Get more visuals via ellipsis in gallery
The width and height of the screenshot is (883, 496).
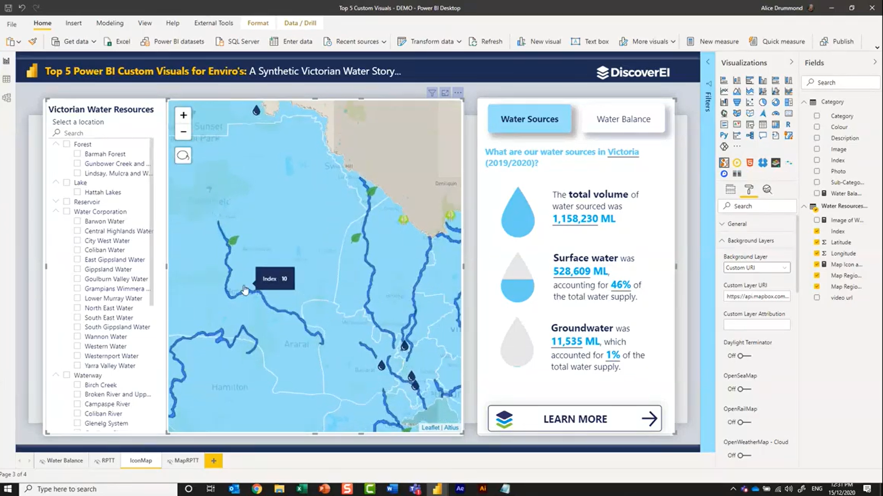pos(737,146)
